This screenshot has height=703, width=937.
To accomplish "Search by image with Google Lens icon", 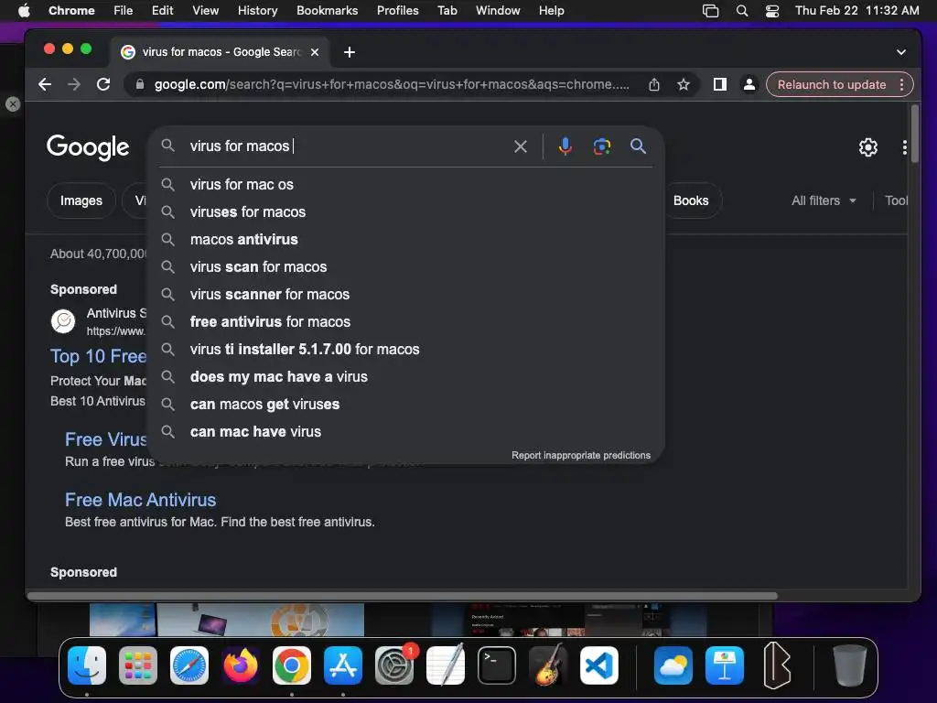I will 602,146.
